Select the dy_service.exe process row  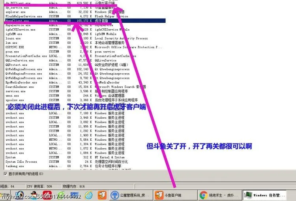coord(85,7)
